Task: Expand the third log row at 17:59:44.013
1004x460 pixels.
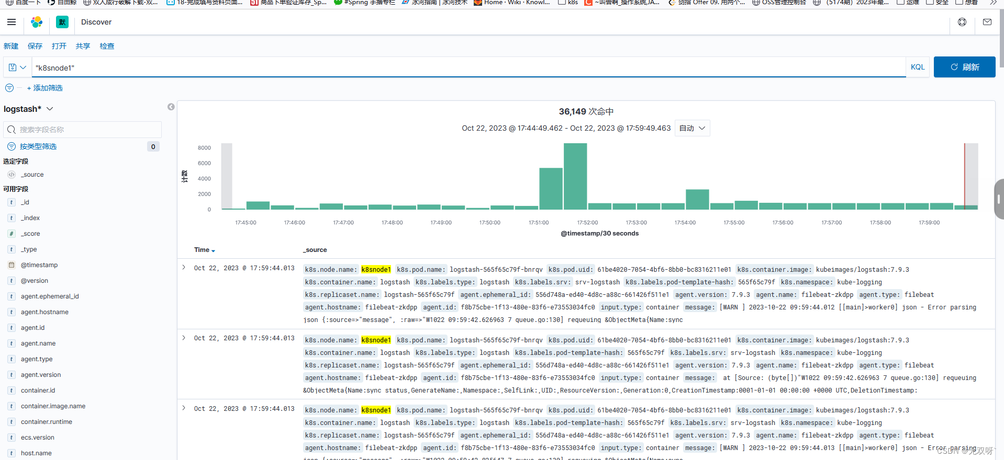Action: 184,408
